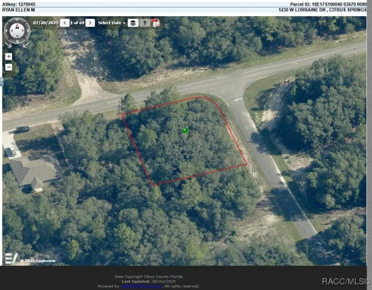Viewport: 372px width, 290px height.
Task: Zoom out with the minus button
Action: (9, 67)
